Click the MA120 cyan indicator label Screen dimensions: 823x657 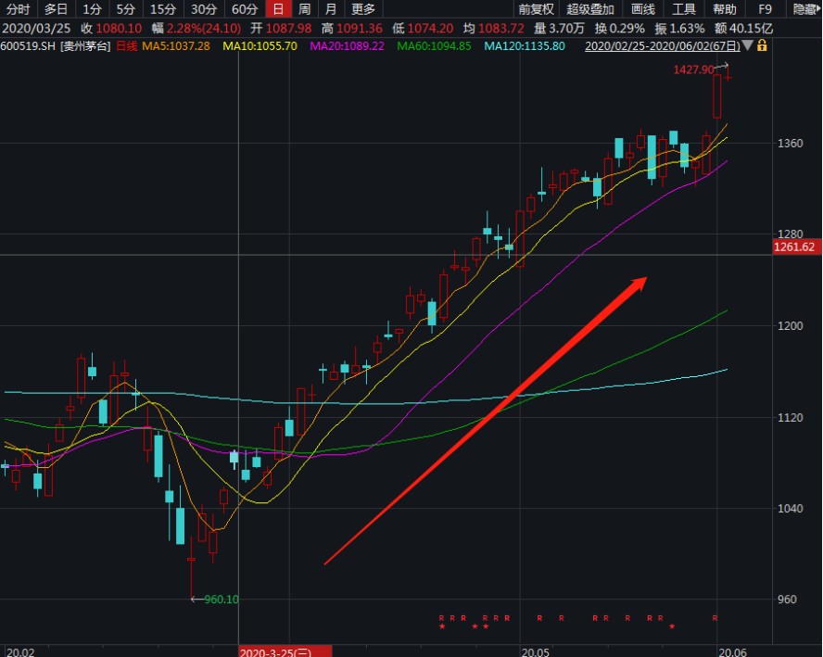tap(525, 45)
